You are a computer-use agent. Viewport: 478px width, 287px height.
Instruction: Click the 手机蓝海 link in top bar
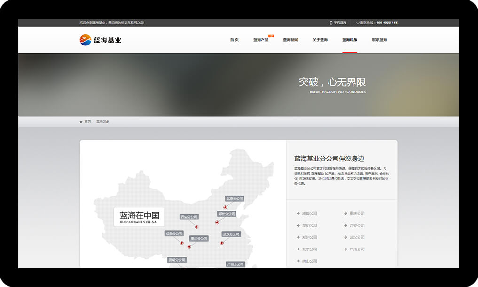pyautogui.click(x=340, y=23)
